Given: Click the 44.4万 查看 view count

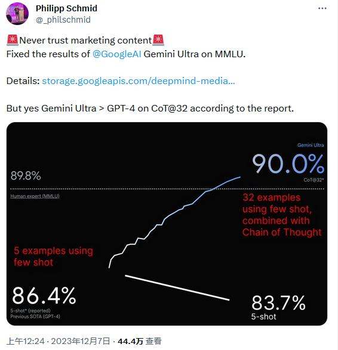Looking at the screenshot, I should pyautogui.click(x=140, y=341).
